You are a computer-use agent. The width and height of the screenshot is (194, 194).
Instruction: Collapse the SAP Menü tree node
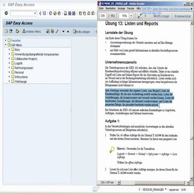[x=6, y=44]
